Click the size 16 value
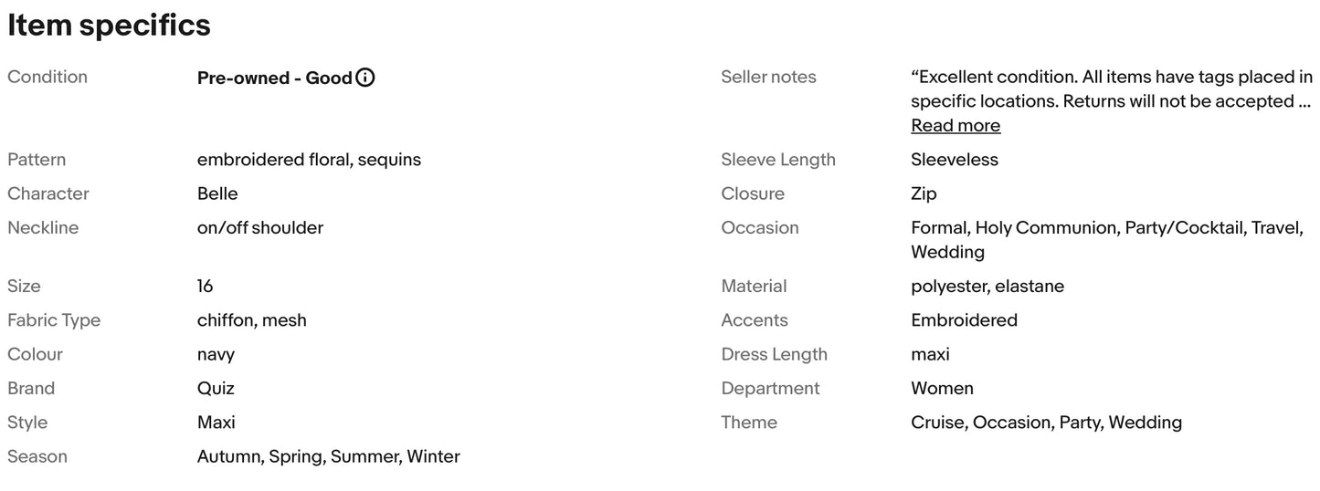This screenshot has height=491, width=1320. [x=205, y=287]
